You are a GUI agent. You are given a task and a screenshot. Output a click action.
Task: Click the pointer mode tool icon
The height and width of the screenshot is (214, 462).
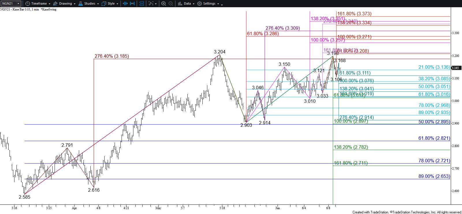point(151,3)
